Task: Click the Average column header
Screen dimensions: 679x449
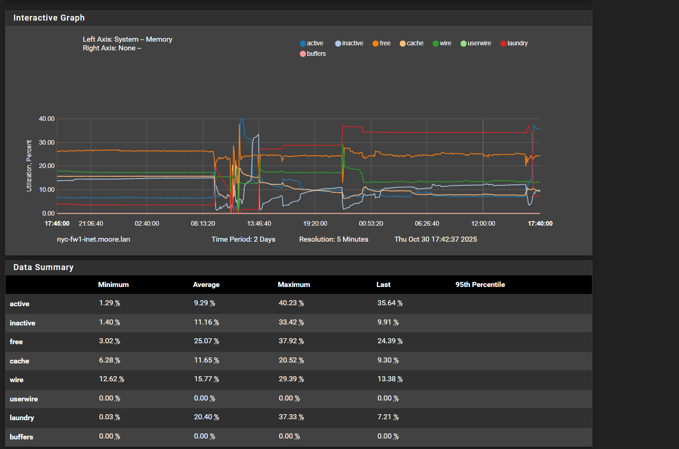Action: click(206, 285)
